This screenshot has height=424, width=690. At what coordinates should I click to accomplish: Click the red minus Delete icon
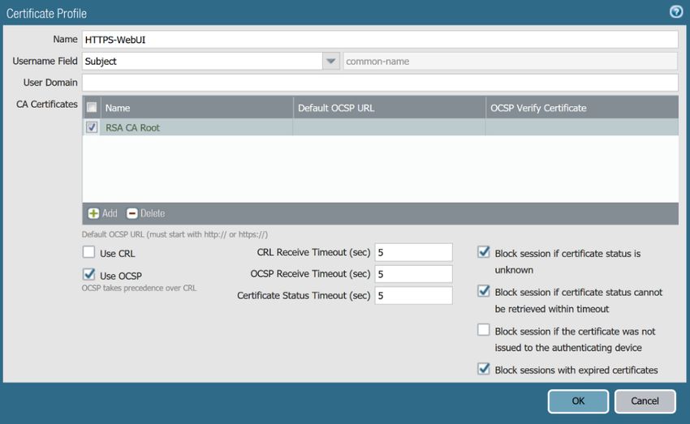click(x=132, y=213)
